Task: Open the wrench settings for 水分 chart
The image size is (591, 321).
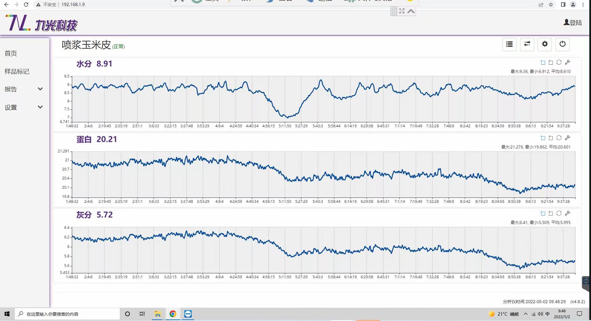Action: (567, 62)
